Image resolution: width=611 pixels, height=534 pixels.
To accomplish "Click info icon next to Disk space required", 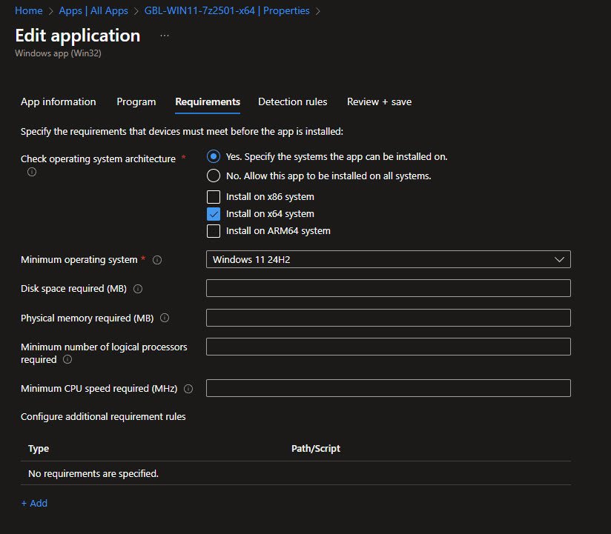I will click(138, 289).
